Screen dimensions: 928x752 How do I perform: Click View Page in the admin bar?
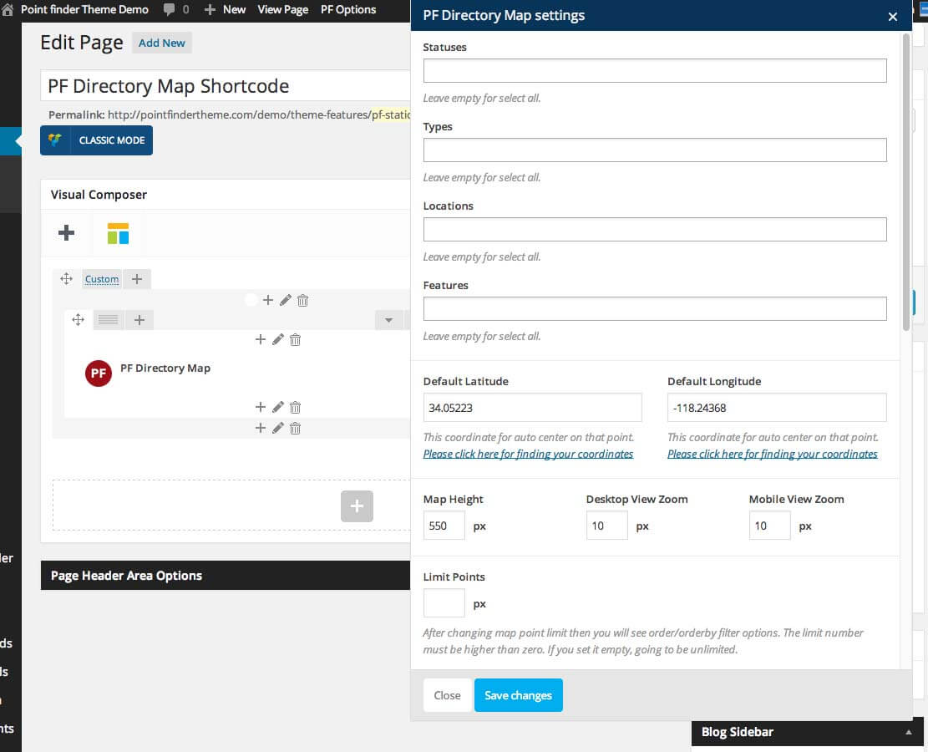point(283,10)
